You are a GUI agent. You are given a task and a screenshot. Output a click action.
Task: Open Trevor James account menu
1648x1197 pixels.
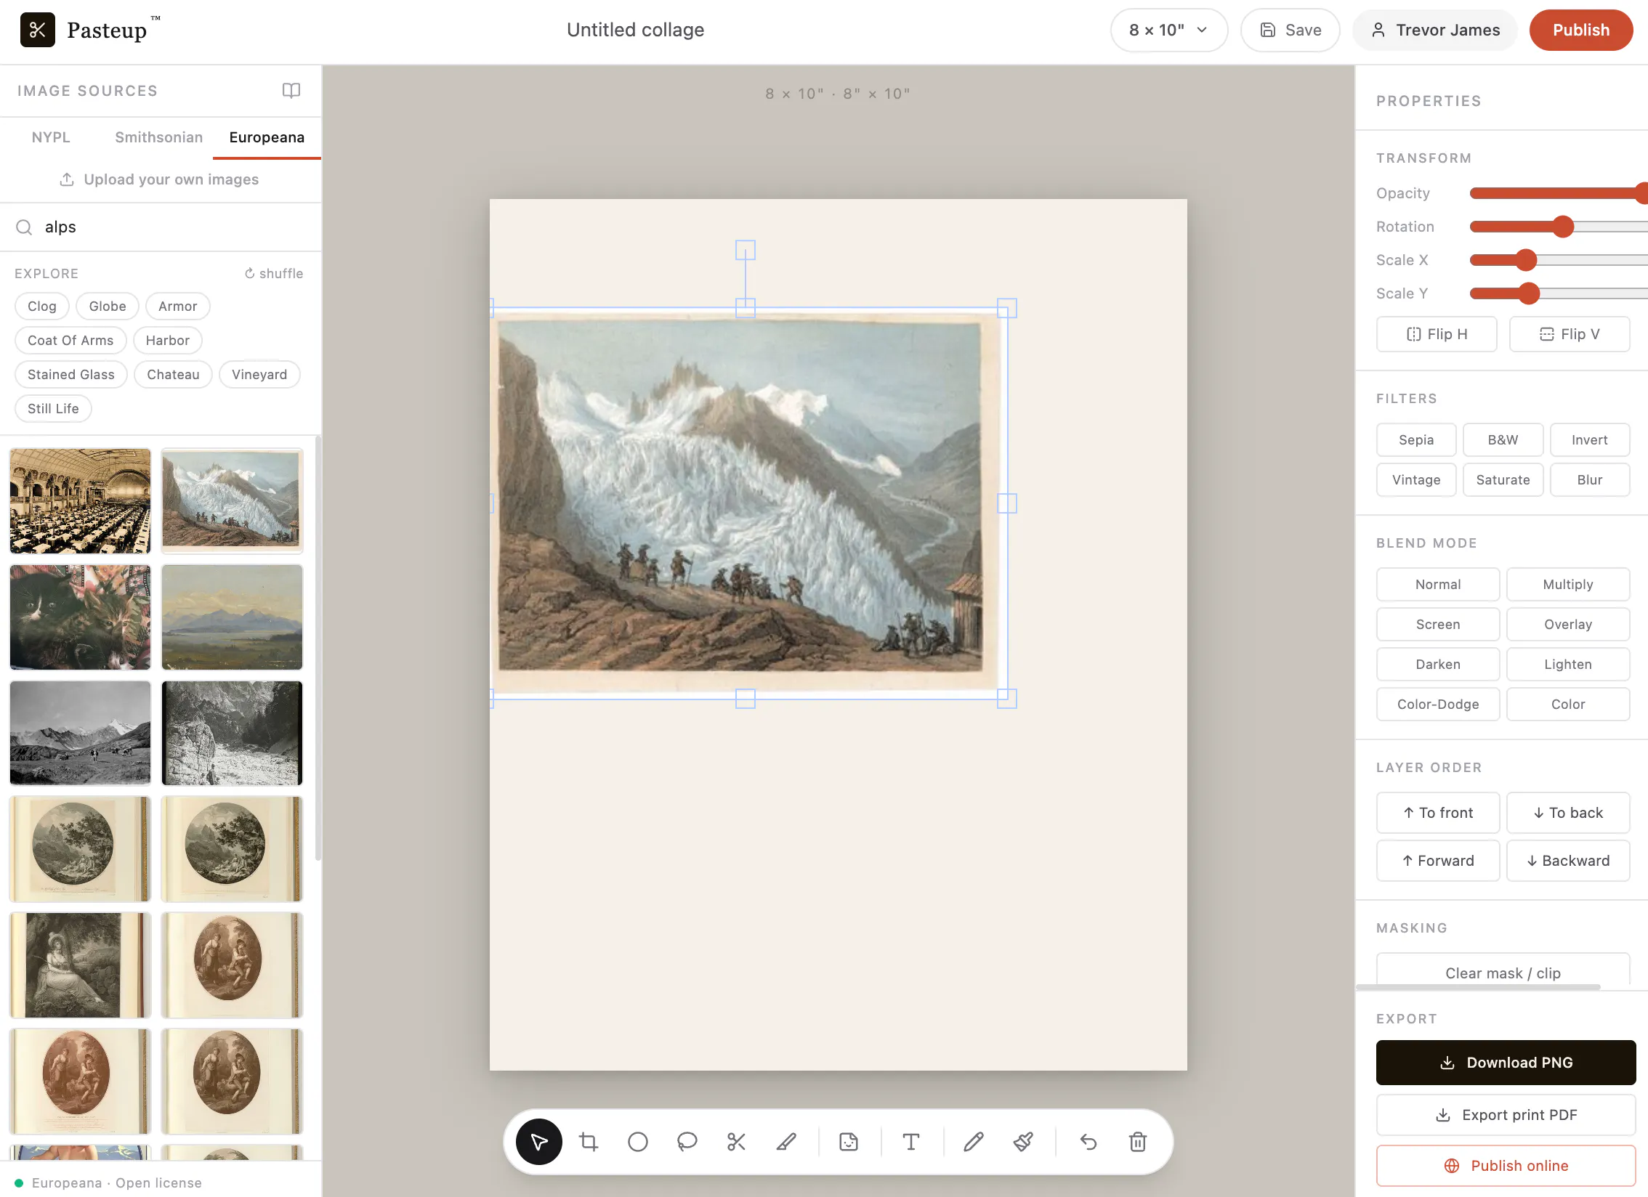point(1435,30)
